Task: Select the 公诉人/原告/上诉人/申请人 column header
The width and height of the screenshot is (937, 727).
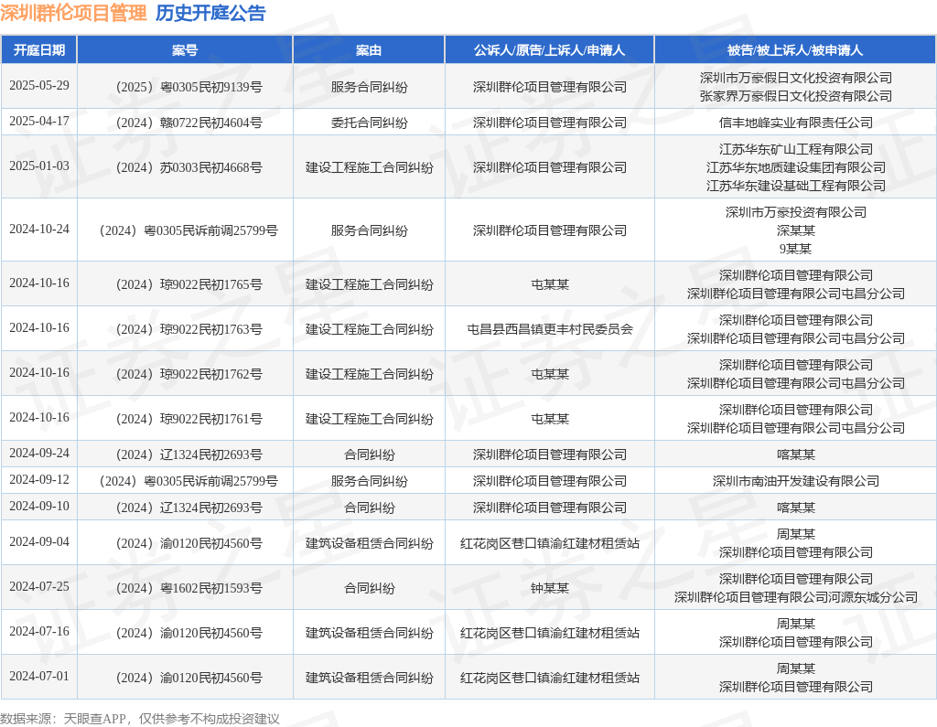Action: pyautogui.click(x=550, y=49)
